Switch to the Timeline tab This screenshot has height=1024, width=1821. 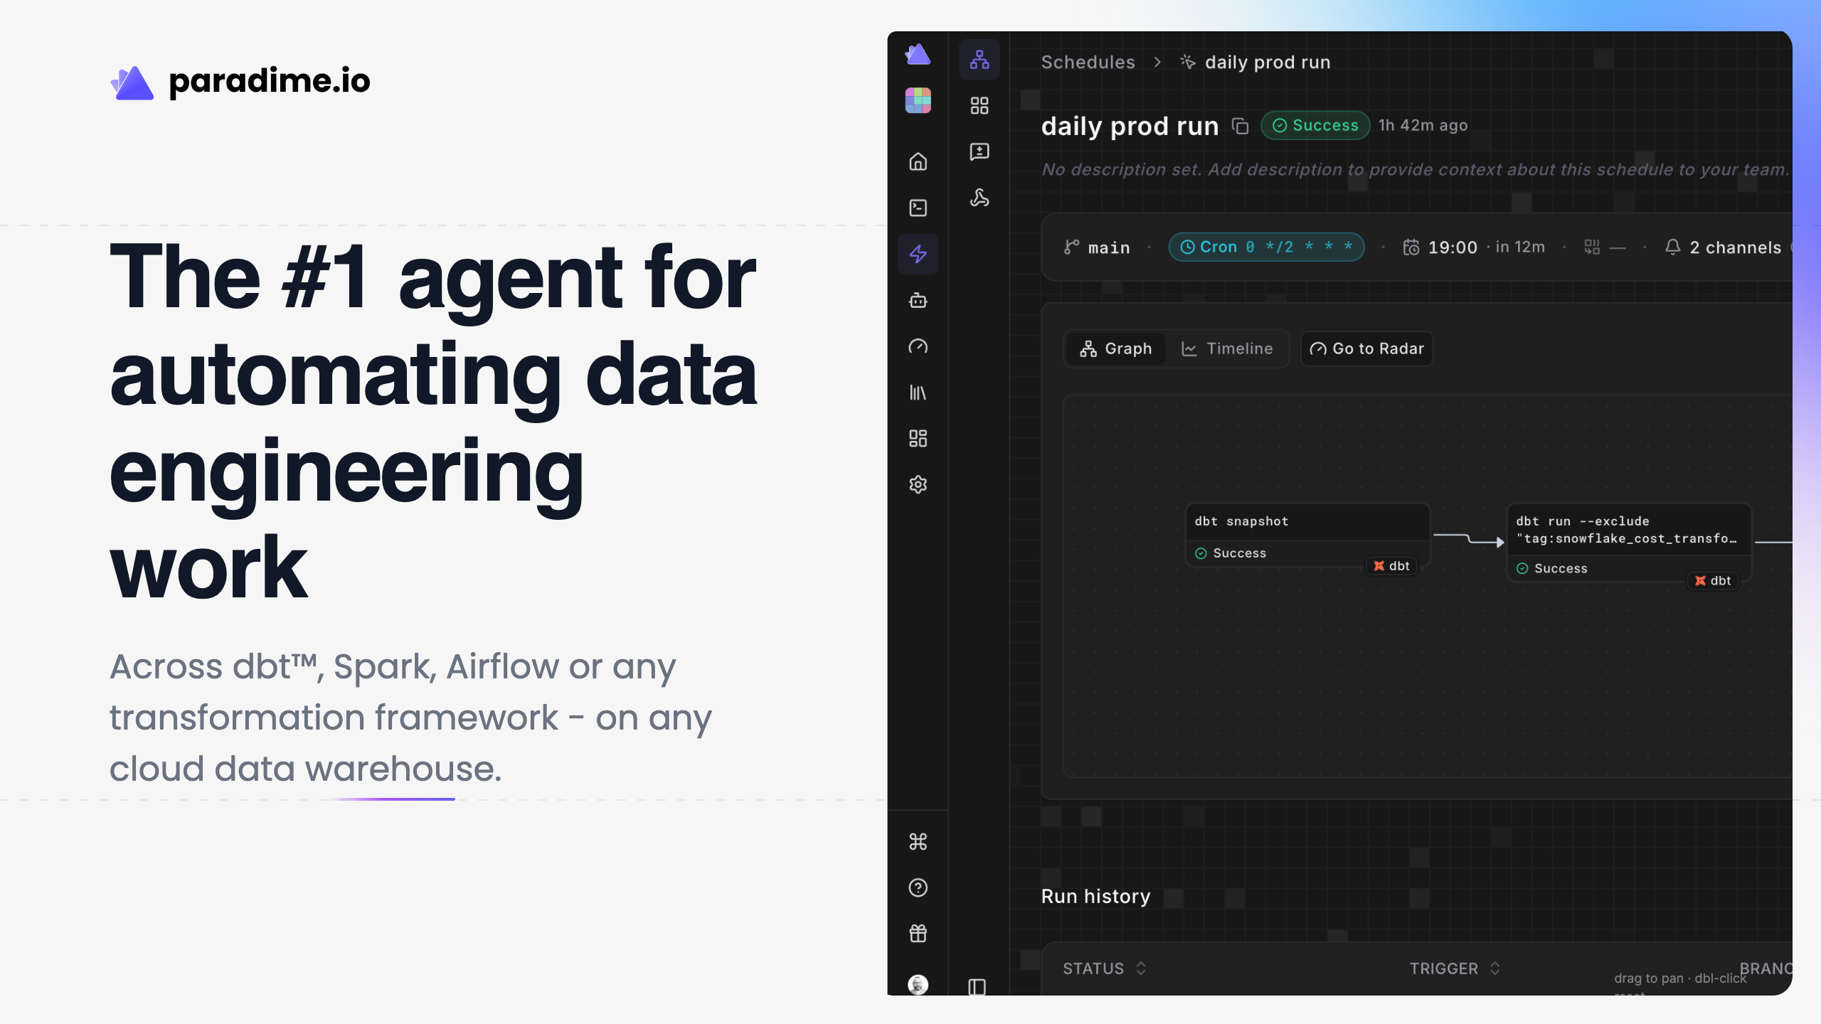coord(1227,348)
